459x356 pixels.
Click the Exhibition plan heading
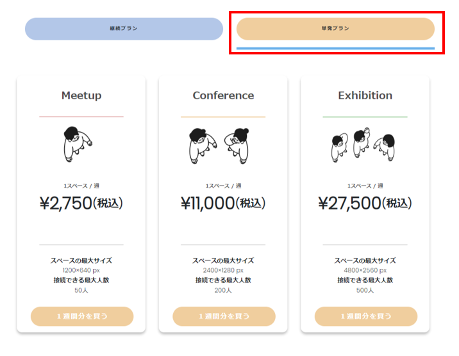pyautogui.click(x=365, y=95)
